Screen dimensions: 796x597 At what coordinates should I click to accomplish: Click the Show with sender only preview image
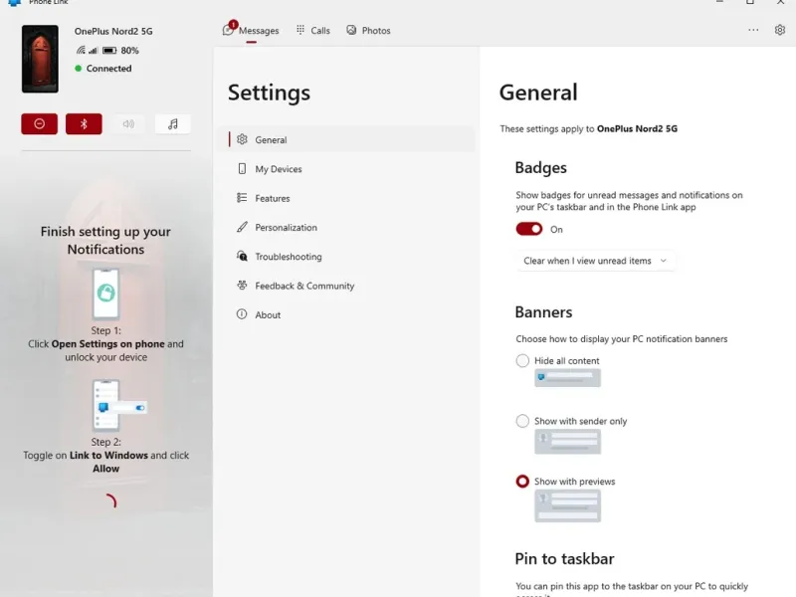point(567,441)
